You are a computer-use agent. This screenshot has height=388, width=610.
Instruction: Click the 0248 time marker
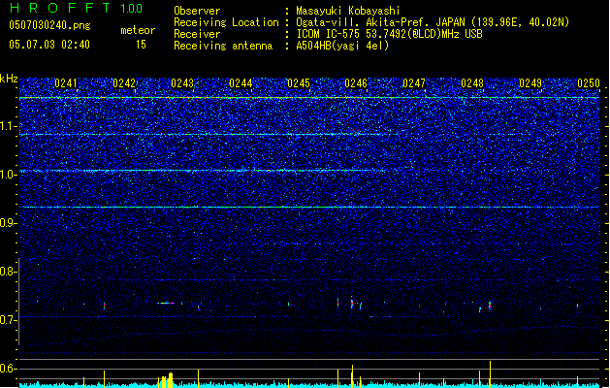pos(472,83)
